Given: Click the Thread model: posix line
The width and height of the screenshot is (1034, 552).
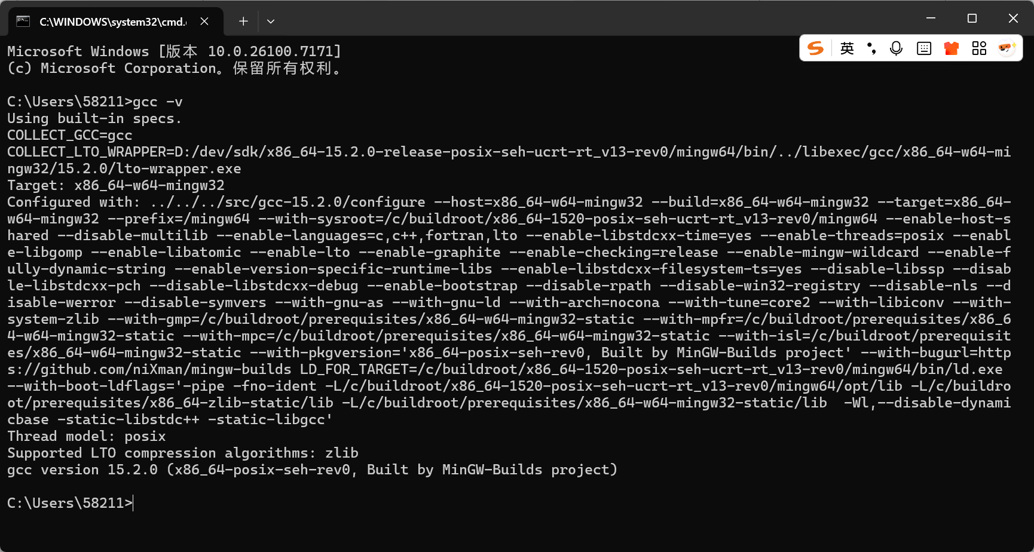Looking at the screenshot, I should 87,436.
